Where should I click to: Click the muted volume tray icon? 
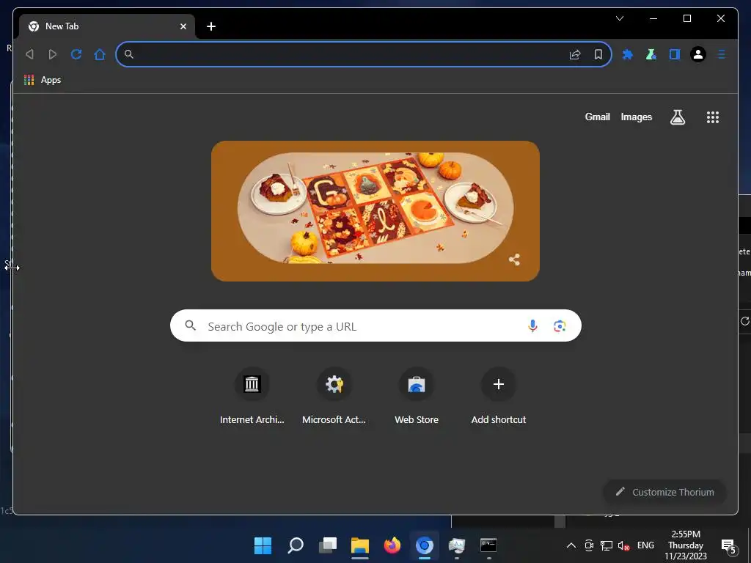tap(623, 545)
